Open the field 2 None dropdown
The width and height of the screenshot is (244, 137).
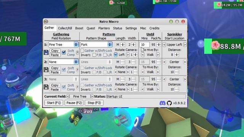pyautogui.click(x=63, y=62)
